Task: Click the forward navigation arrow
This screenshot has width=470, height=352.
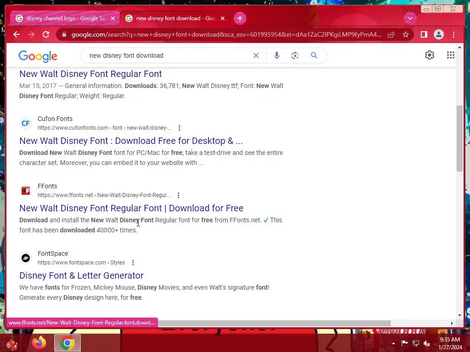Action: [x=31, y=34]
